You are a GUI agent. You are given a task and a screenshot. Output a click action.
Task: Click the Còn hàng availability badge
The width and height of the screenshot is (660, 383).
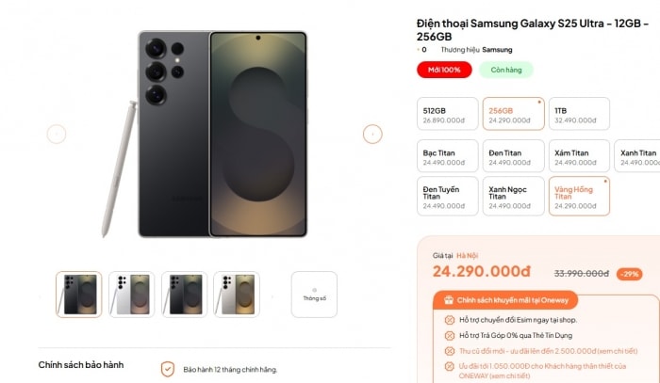[506, 70]
